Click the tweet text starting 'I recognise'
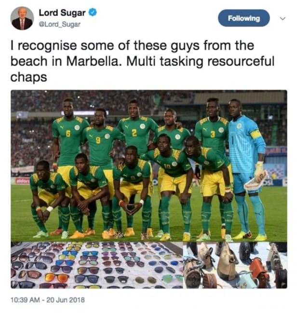297x314 pixels. [142, 61]
